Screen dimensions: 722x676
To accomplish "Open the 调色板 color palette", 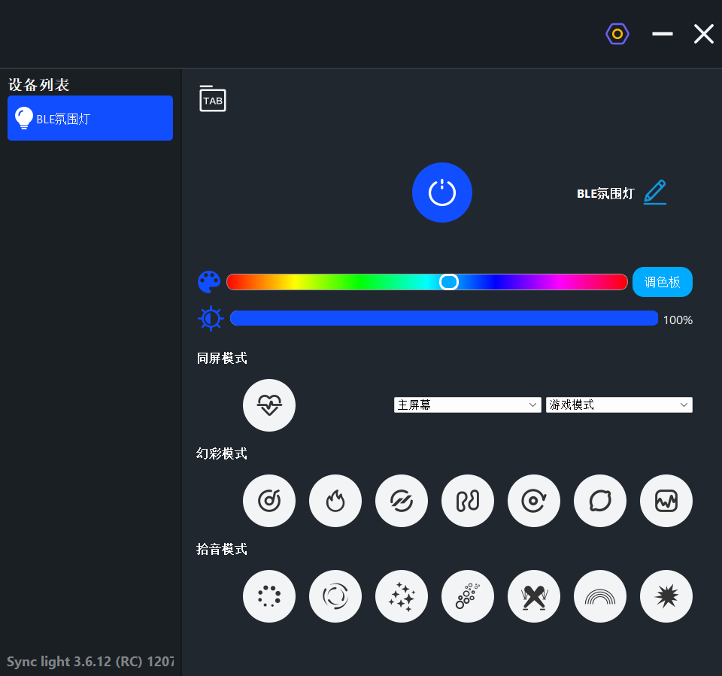I will point(663,282).
